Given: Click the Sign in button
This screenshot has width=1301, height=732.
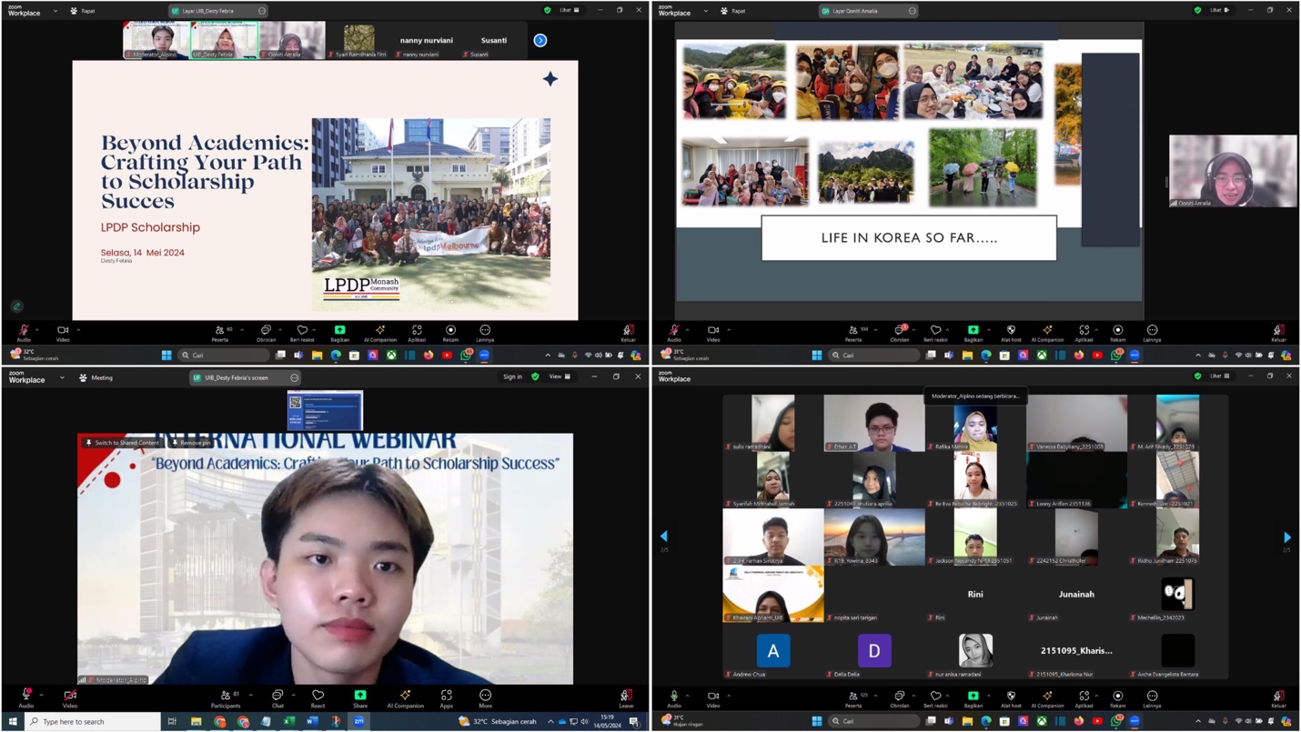Looking at the screenshot, I should click(x=512, y=376).
